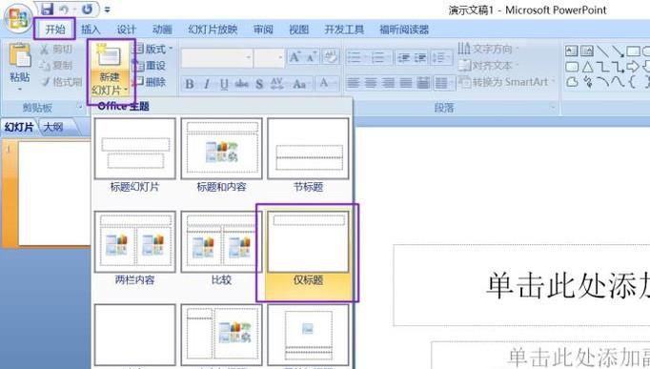Open the font name combo box
The image size is (650, 369).
pyautogui.click(x=216, y=57)
